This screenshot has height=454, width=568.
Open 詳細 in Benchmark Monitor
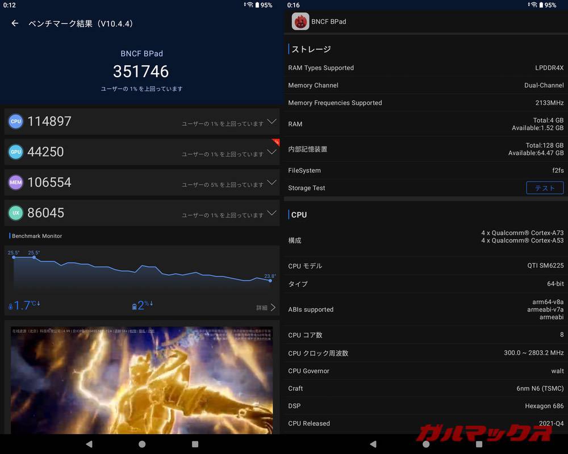263,306
